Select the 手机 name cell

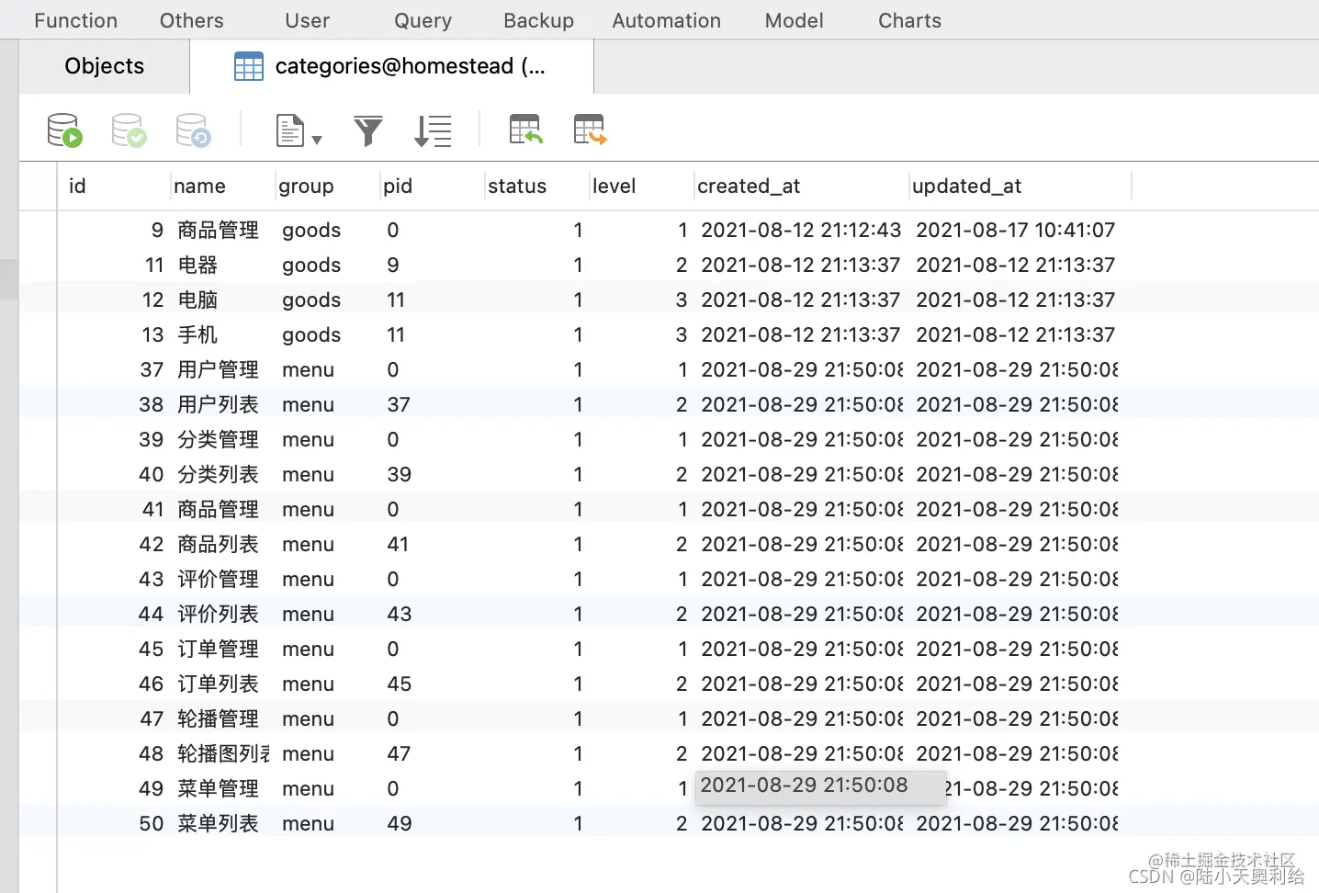pyautogui.click(x=197, y=335)
